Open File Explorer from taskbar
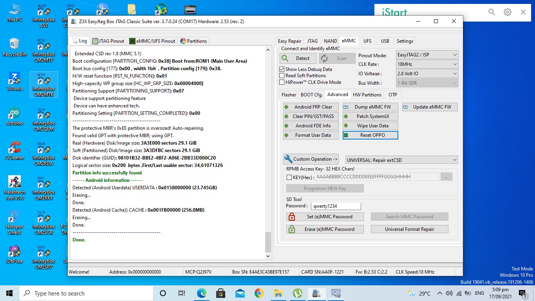 click(278, 293)
